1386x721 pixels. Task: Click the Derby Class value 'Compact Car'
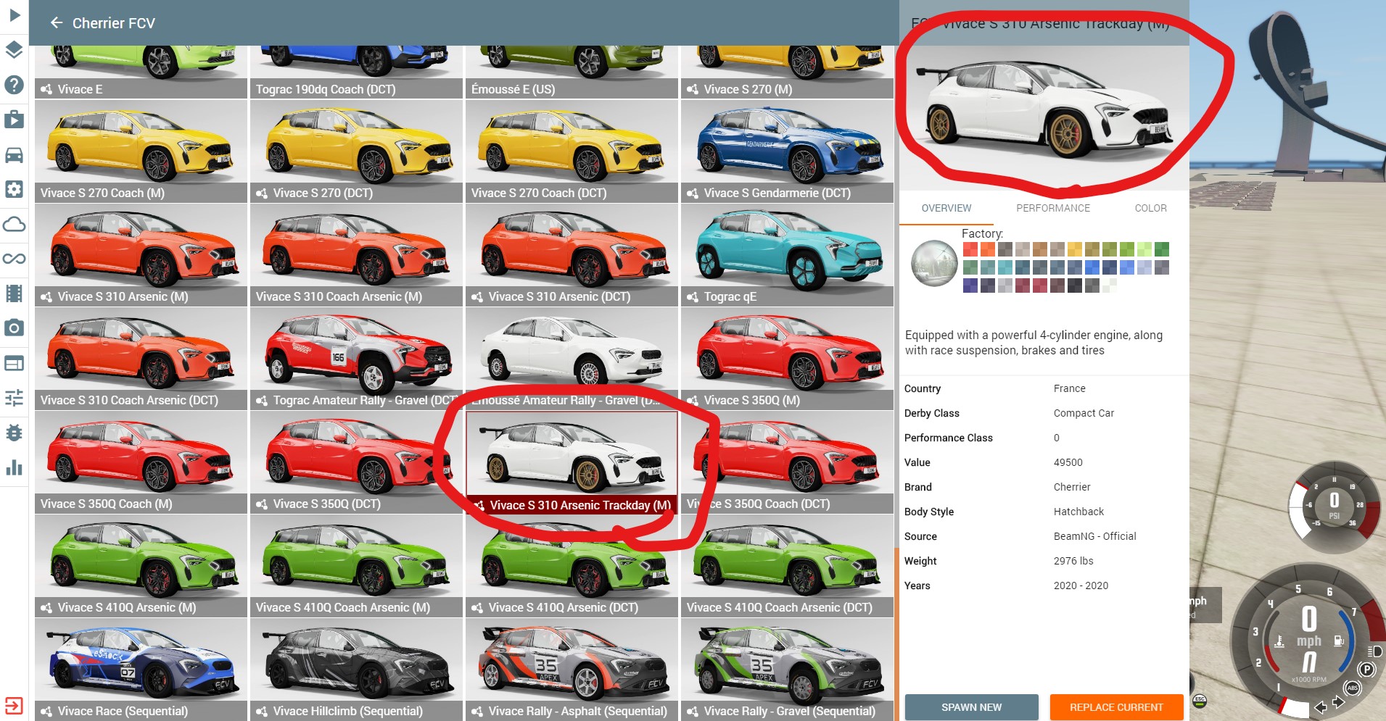(1084, 413)
